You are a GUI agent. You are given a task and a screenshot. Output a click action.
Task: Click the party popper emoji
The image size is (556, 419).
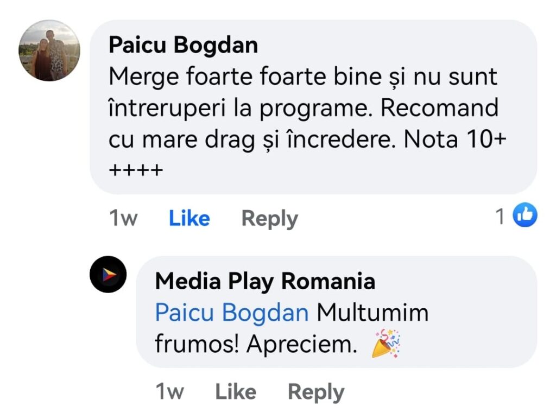click(x=386, y=344)
